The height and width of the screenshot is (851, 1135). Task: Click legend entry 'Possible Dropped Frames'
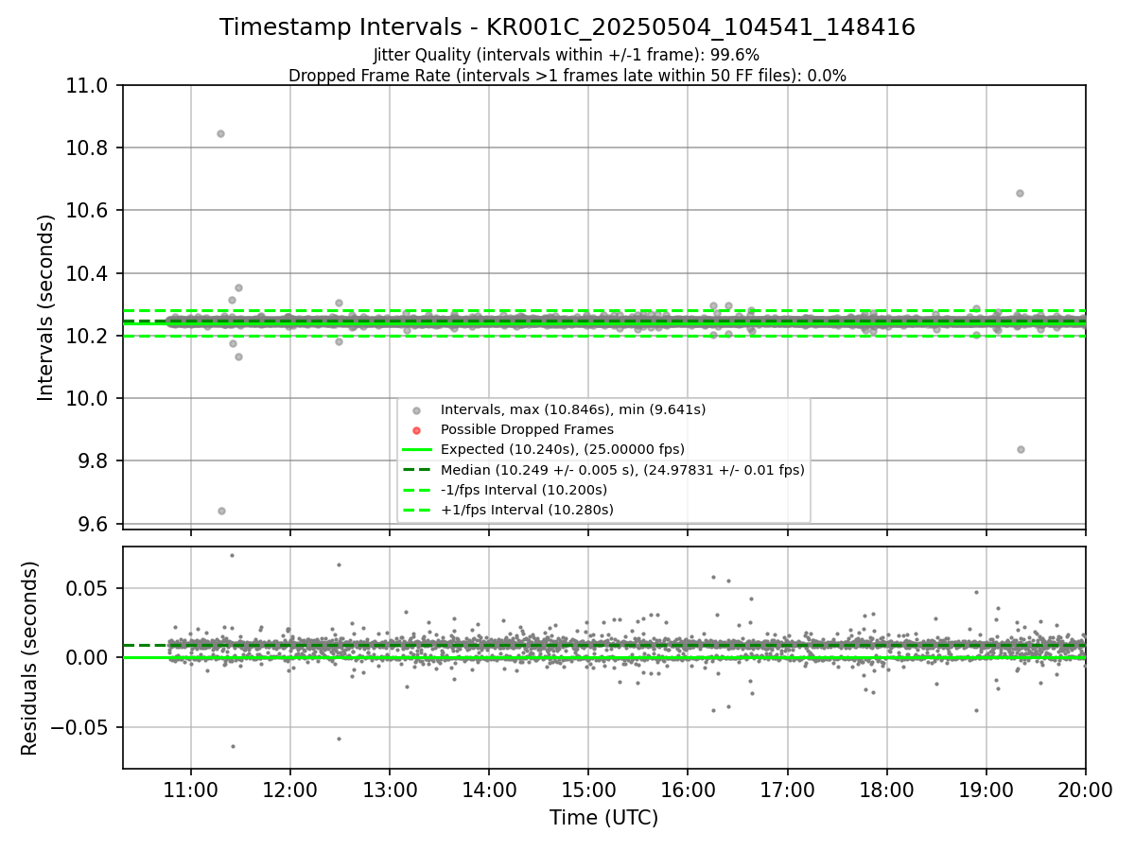(x=527, y=429)
